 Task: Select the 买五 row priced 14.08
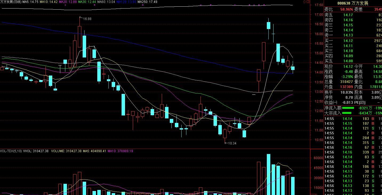click(353, 61)
